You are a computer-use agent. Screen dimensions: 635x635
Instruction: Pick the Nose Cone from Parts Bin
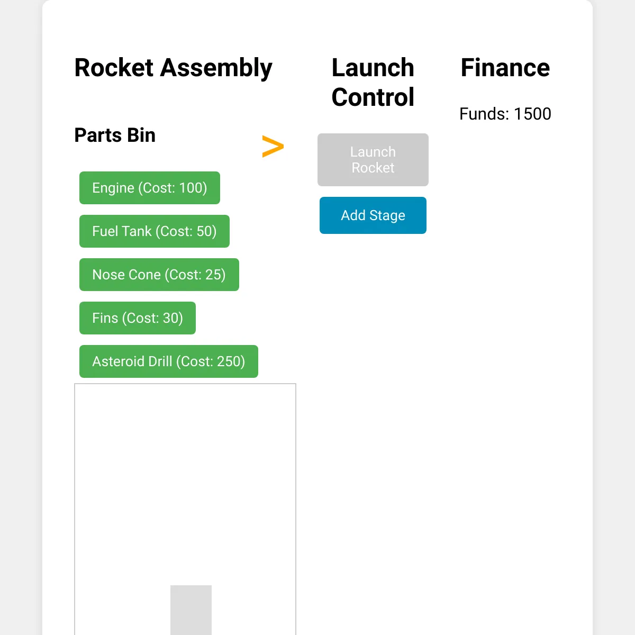[159, 275]
